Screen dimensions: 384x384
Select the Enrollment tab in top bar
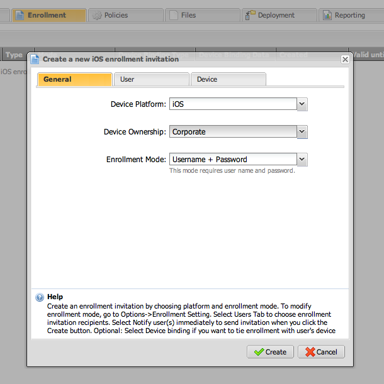pyautogui.click(x=48, y=15)
